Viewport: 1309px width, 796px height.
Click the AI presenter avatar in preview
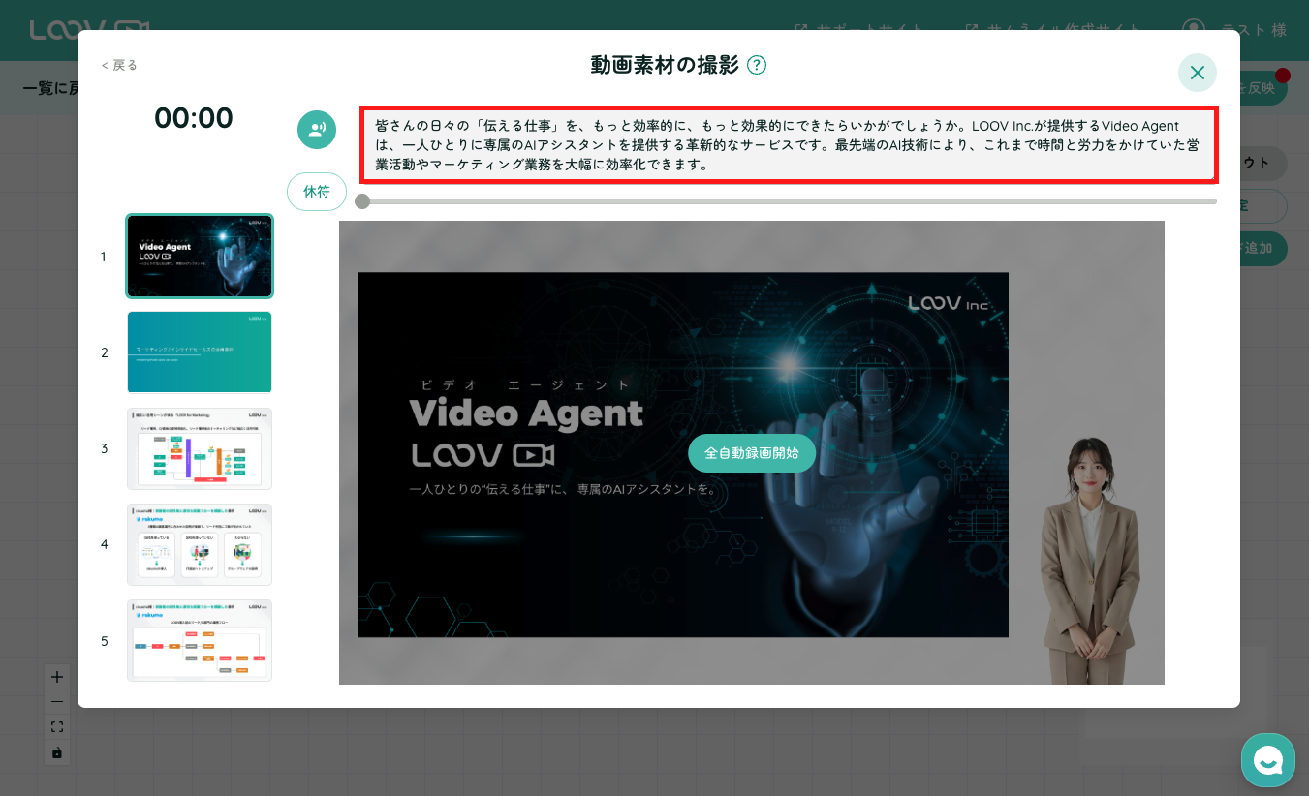click(x=1091, y=560)
